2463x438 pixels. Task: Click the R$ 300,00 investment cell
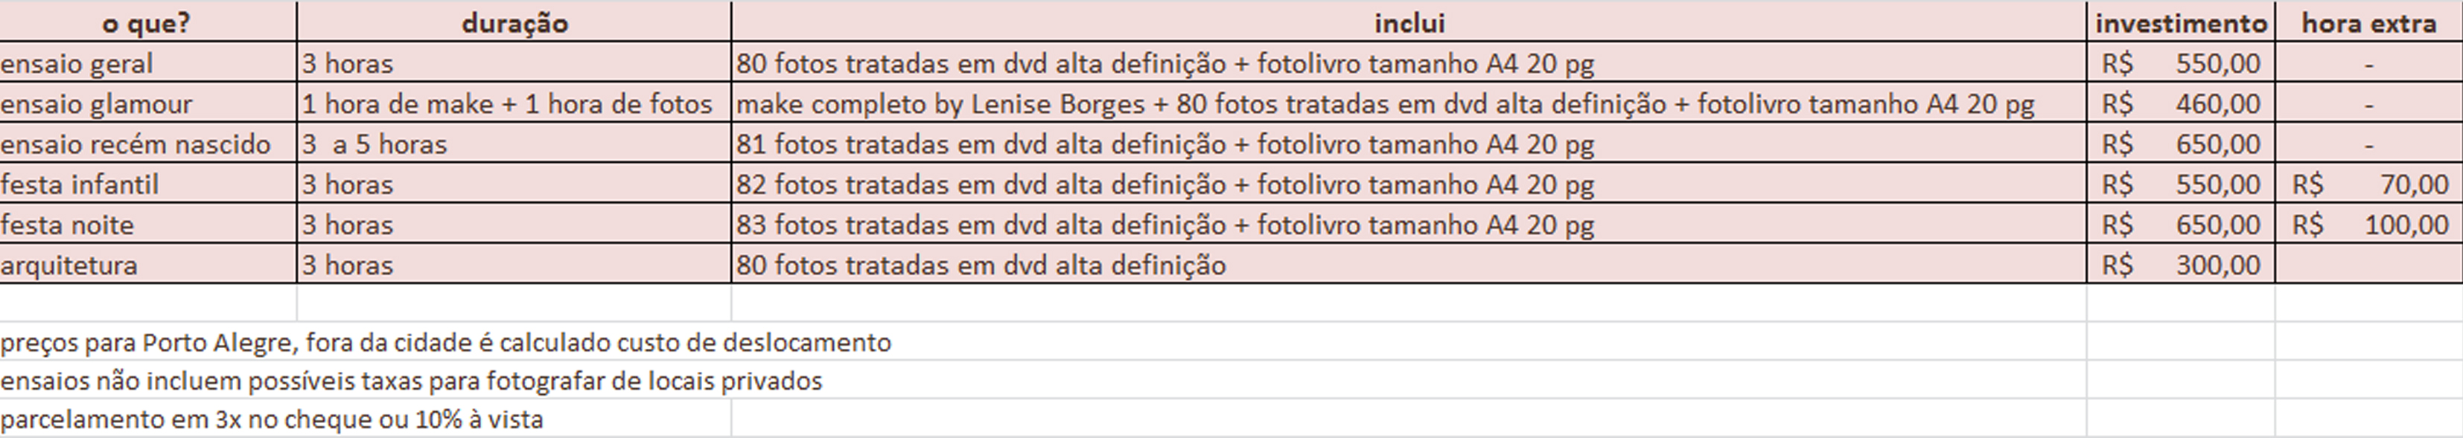pos(2181,264)
